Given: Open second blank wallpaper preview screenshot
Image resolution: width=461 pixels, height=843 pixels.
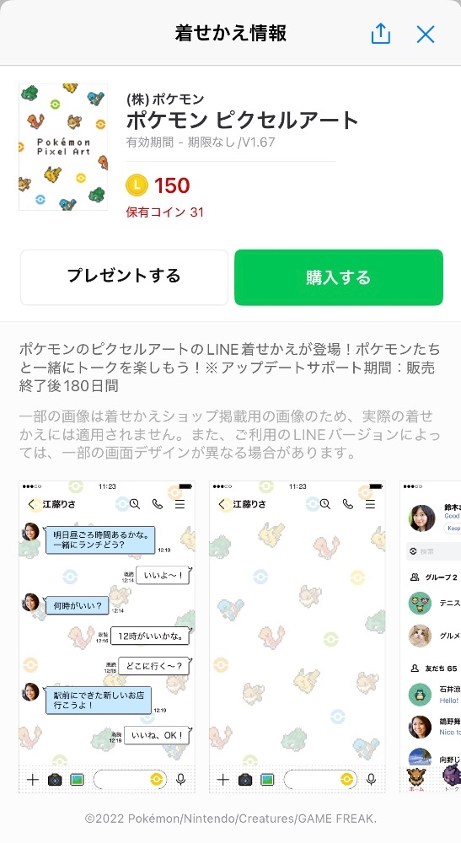Looking at the screenshot, I should click(x=298, y=637).
